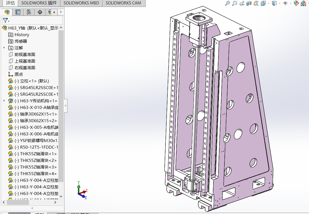
Task: Open the View Orientation dropdown arrow
Action: click(269, 3)
